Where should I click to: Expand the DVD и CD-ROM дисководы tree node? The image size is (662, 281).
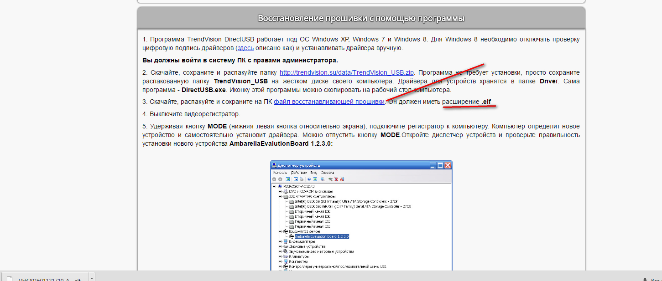click(281, 191)
